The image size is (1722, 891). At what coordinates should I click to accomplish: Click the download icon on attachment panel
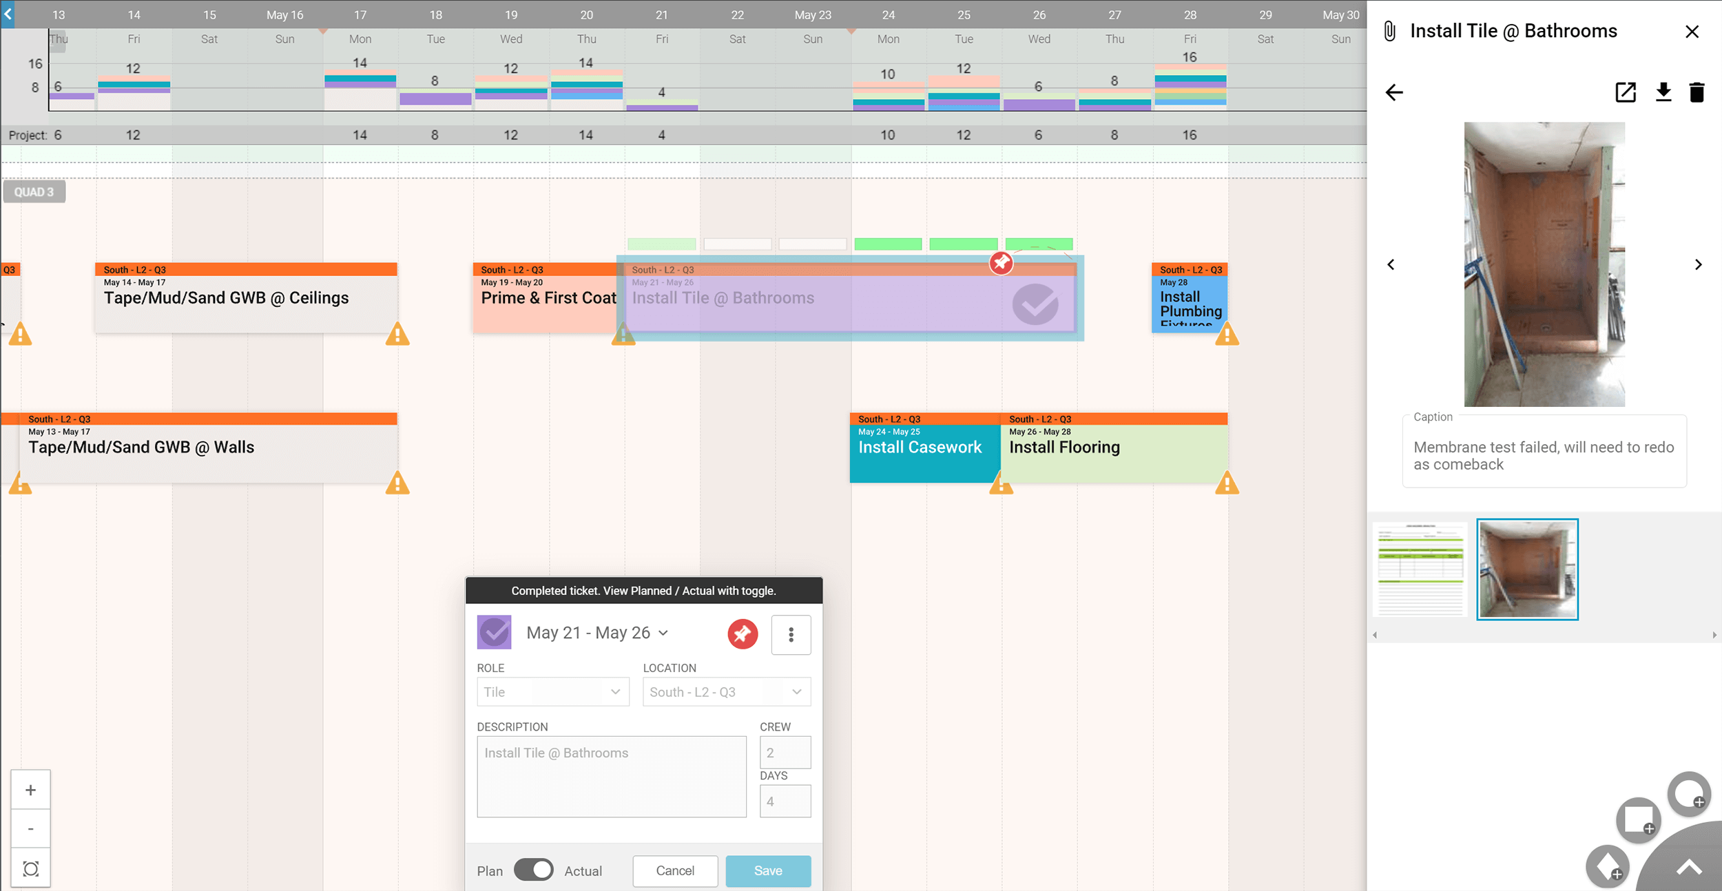point(1662,93)
